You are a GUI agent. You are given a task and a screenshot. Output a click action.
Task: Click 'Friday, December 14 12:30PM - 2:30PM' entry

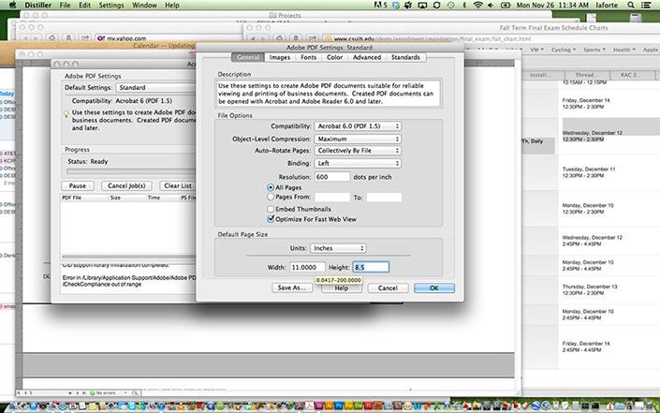[585, 104]
